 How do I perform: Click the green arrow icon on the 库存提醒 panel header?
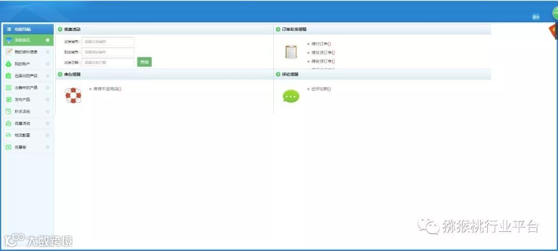[60, 74]
